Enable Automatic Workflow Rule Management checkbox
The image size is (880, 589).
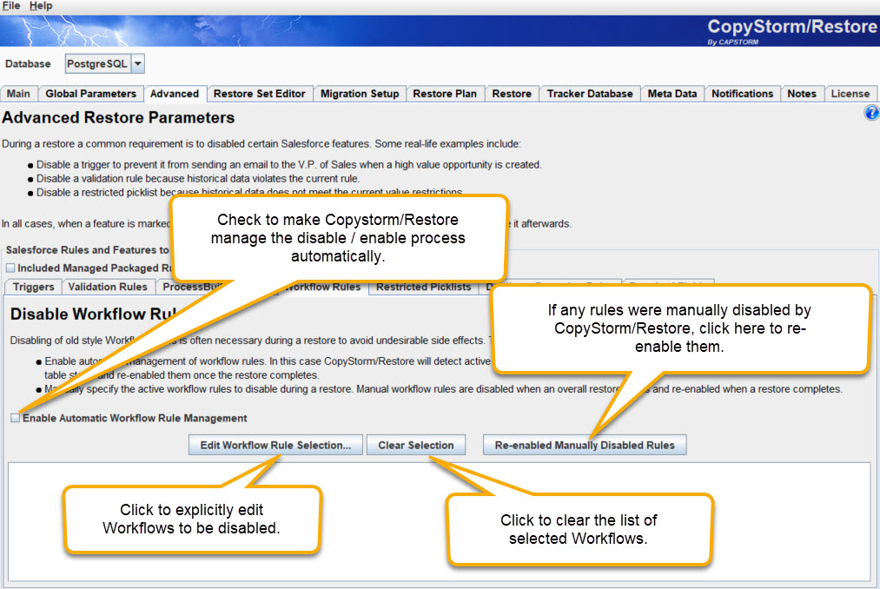15,418
